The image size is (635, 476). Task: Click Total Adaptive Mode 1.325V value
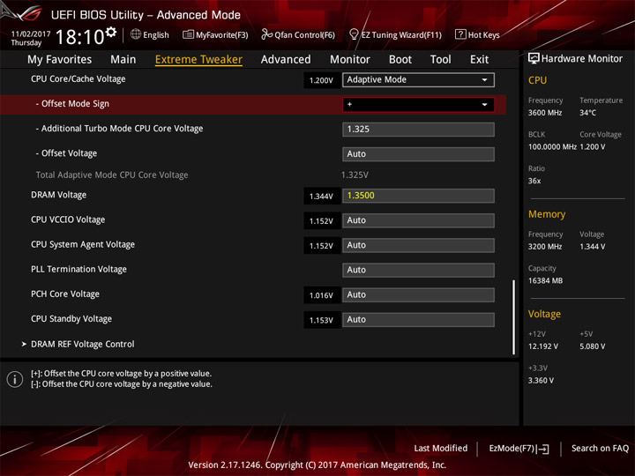(355, 175)
